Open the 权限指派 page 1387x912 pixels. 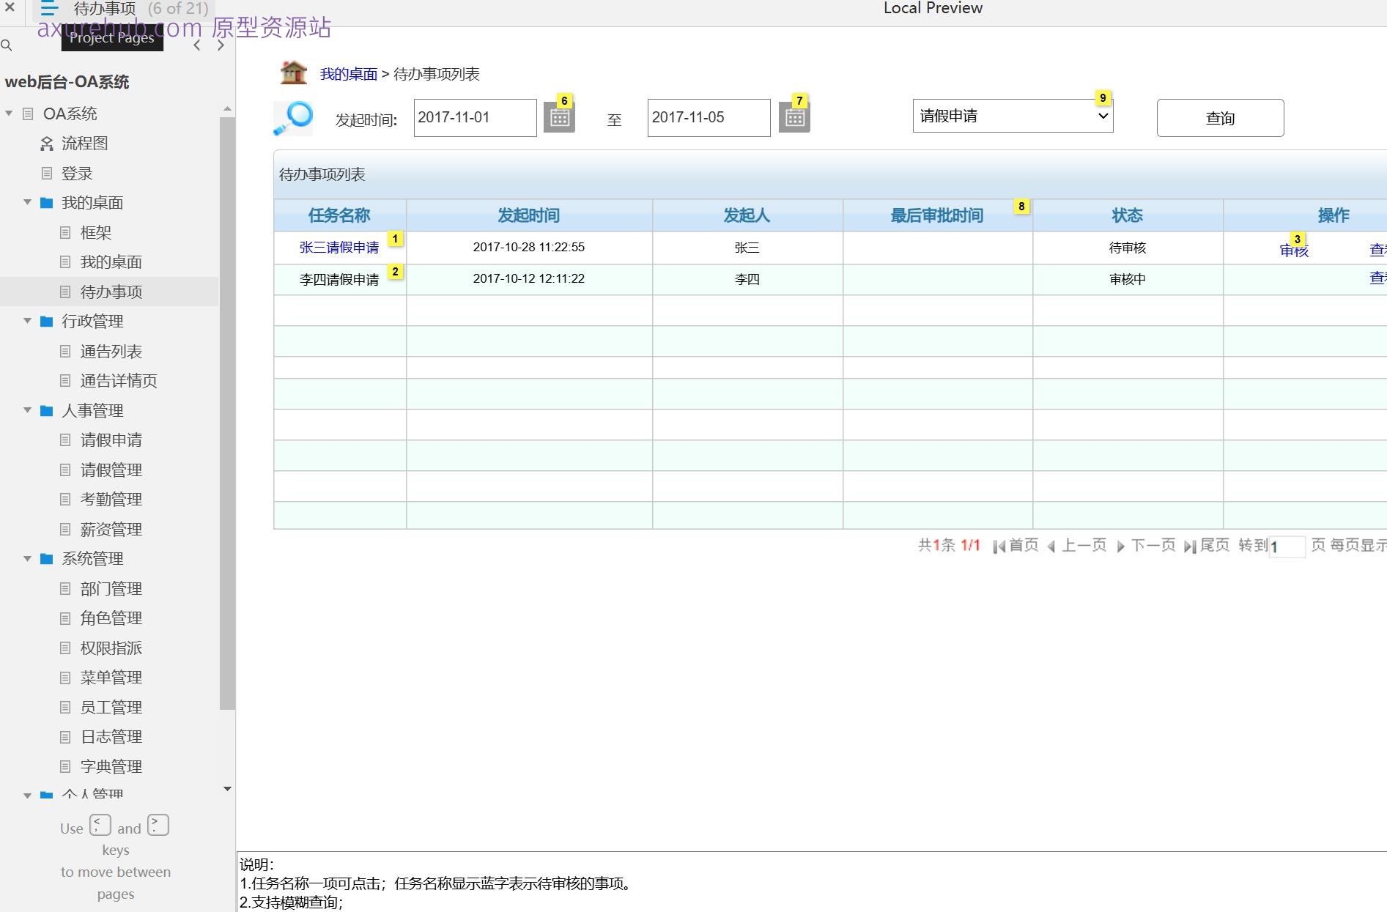(x=111, y=648)
